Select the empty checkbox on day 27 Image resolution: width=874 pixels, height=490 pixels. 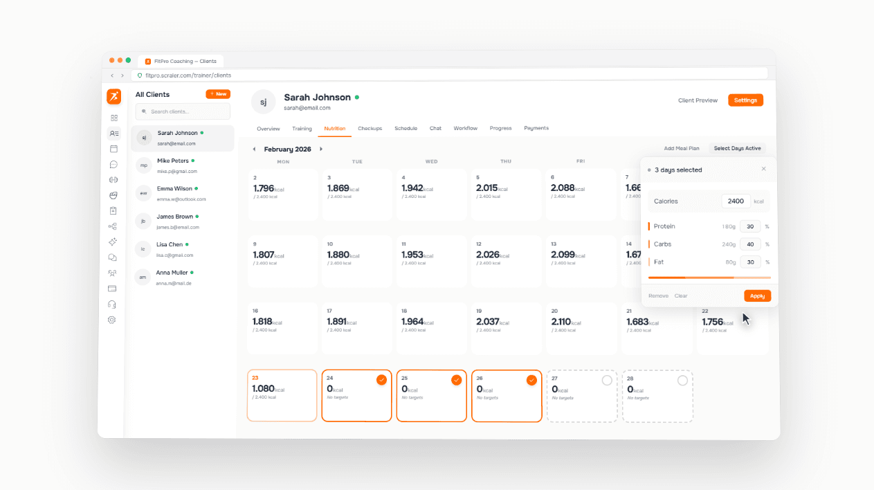(607, 381)
